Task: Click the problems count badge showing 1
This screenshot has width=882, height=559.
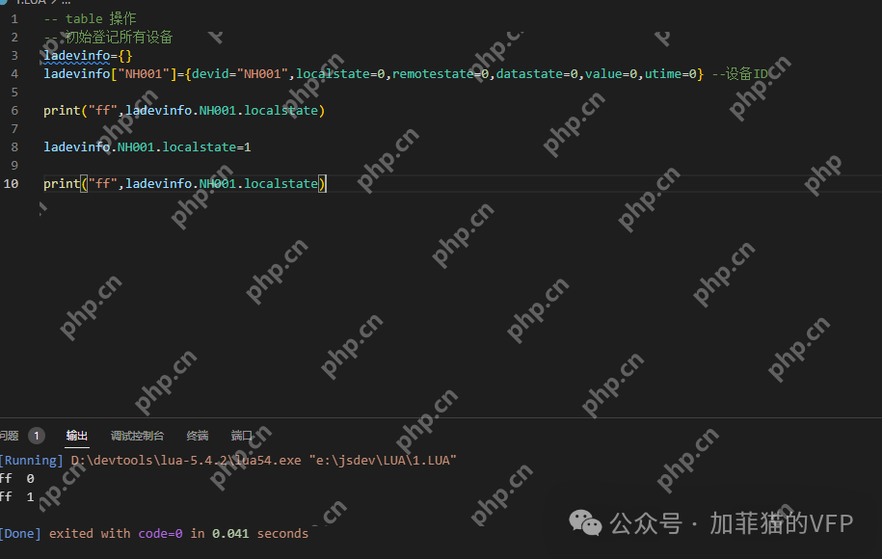Action: click(37, 436)
